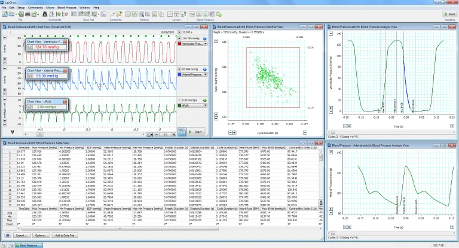Open the Arterial Pressure channel dropdown
This screenshot has width=459, height=248.
[x=205, y=75]
